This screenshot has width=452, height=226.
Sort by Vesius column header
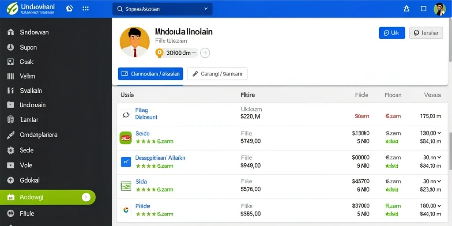433,95
